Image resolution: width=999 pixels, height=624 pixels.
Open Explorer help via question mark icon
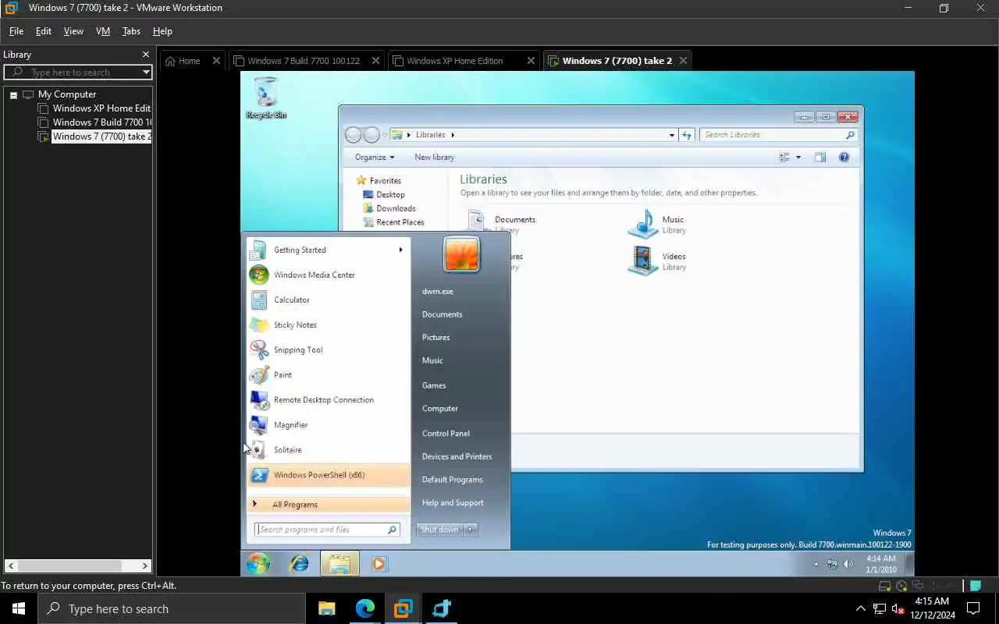pos(844,157)
